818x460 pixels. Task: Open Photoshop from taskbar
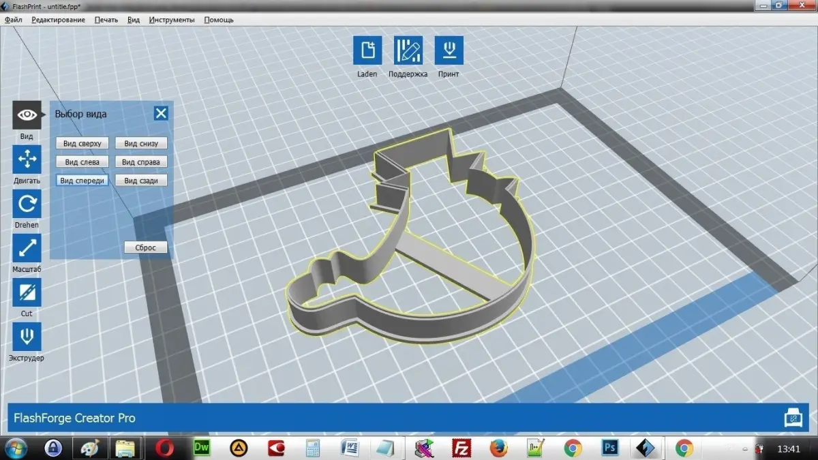(x=609, y=448)
